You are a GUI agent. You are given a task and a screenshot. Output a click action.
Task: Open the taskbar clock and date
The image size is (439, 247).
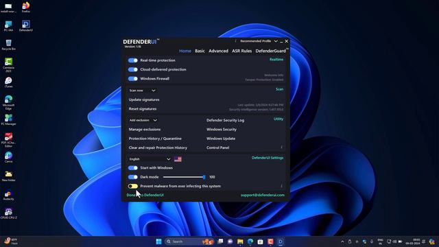(413, 242)
